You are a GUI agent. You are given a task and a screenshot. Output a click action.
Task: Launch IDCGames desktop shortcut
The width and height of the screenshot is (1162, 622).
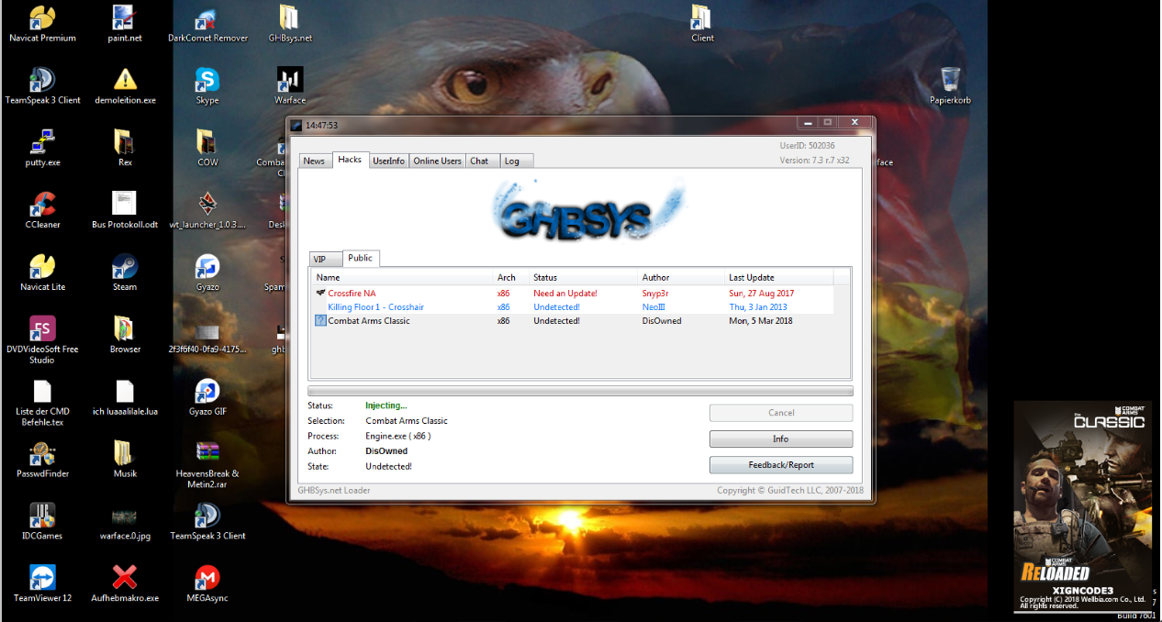pyautogui.click(x=42, y=522)
